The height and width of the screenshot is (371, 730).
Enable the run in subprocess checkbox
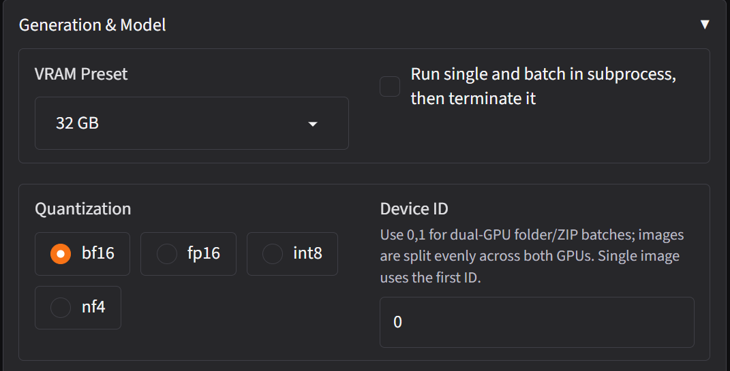(390, 86)
